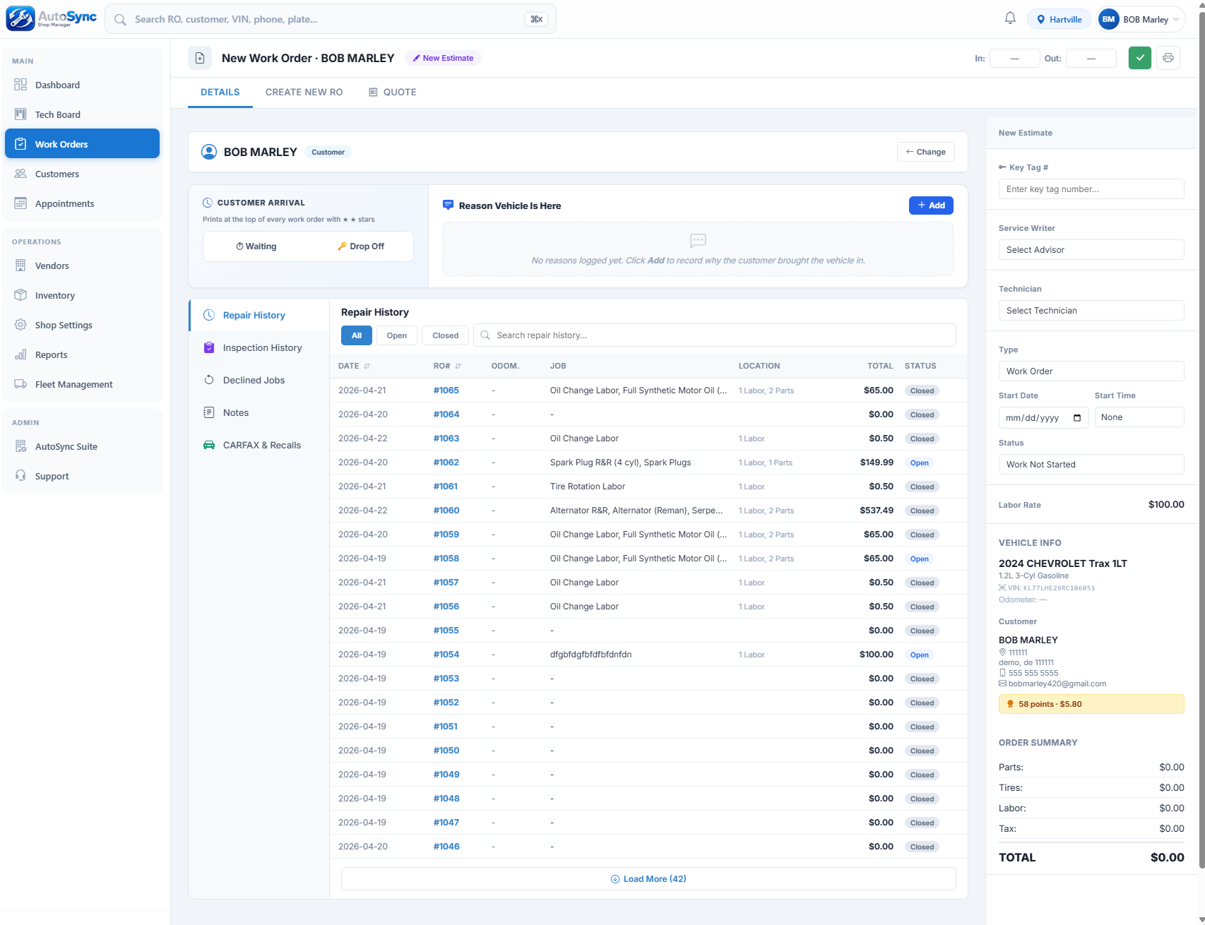The width and height of the screenshot is (1205, 925).
Task: Open AutoSync Suite in sidebar
Action: click(82, 446)
